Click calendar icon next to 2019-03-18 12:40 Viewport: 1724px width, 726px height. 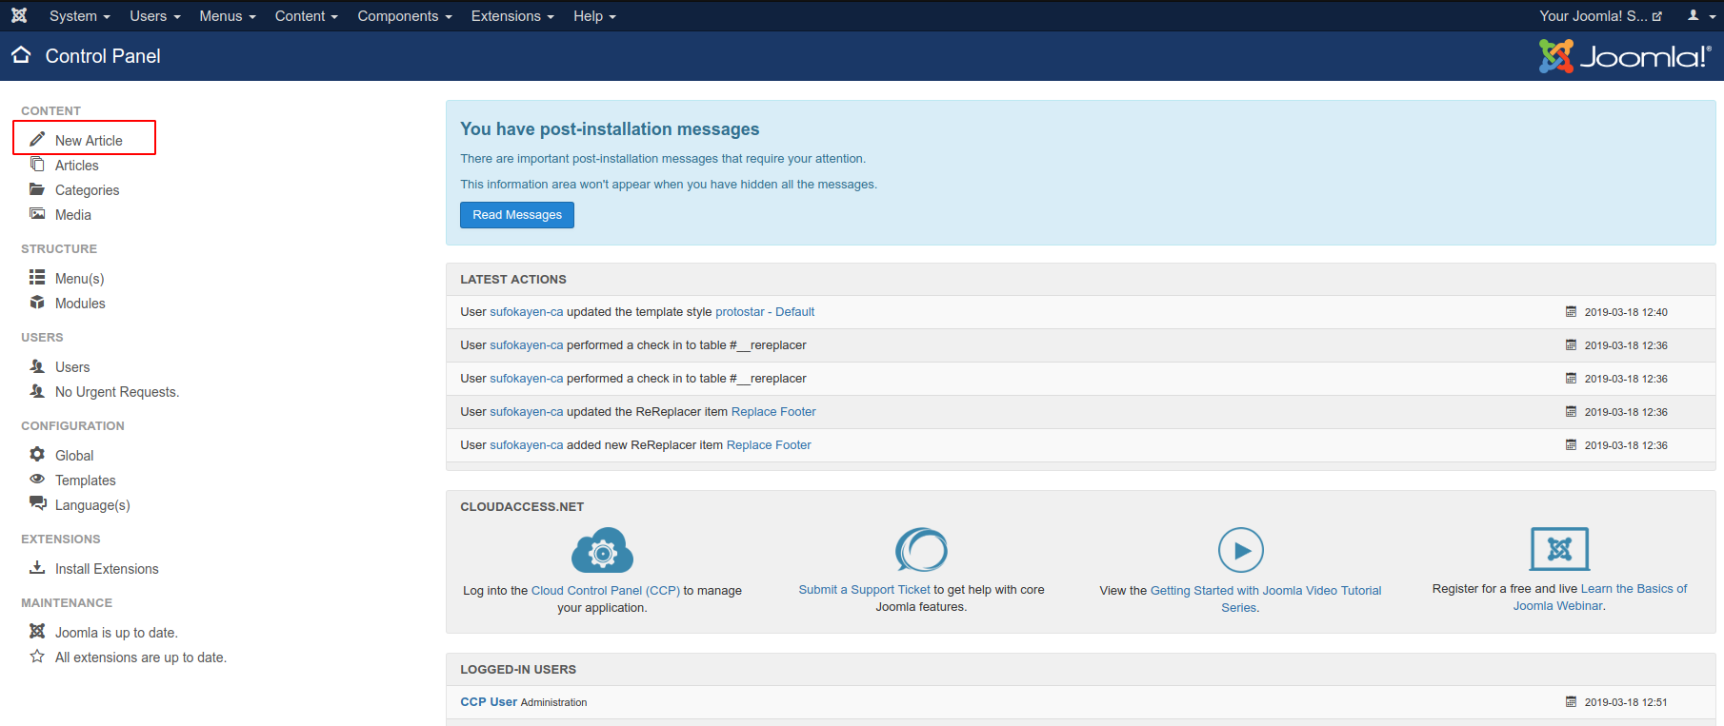tap(1571, 311)
